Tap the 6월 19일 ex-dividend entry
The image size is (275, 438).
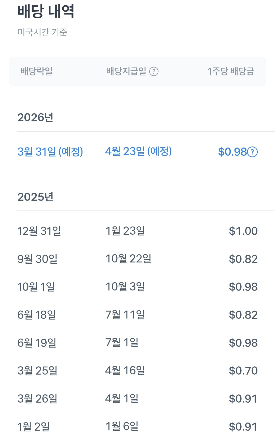pos(37,343)
